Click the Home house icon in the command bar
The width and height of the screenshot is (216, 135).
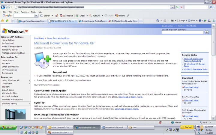pyautogui.click(x=158, y=21)
